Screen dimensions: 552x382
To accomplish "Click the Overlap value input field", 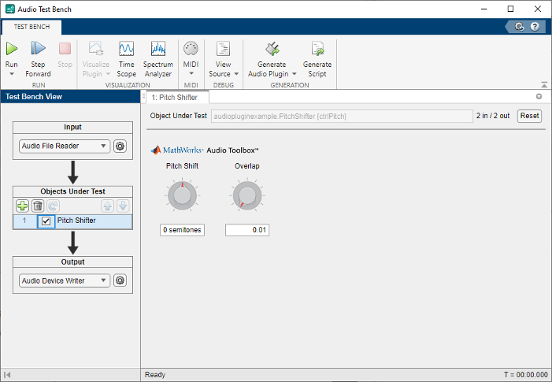I will 247,230.
